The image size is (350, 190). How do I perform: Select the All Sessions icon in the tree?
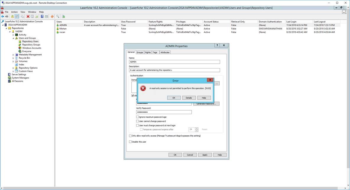coord(9,81)
